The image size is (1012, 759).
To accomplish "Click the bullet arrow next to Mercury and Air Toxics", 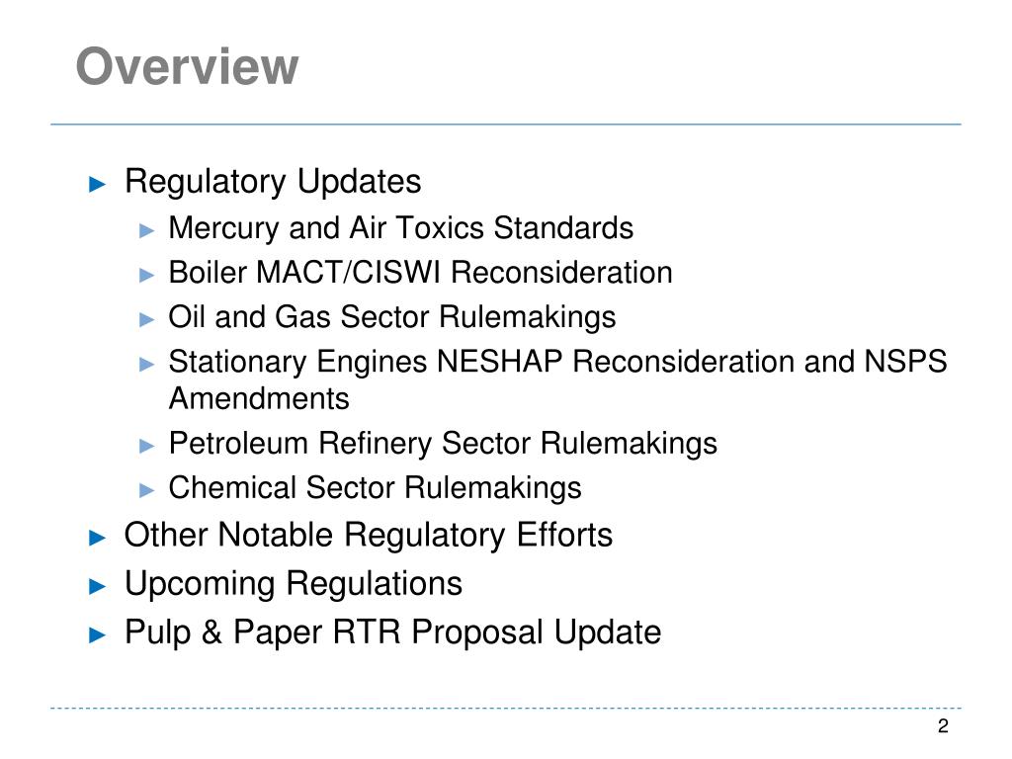I will (x=147, y=229).
